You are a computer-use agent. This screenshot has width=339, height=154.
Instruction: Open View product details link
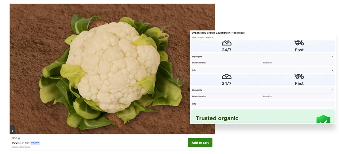click(x=202, y=37)
